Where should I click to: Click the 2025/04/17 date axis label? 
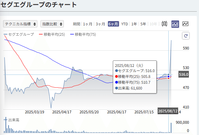tap(62, 112)
